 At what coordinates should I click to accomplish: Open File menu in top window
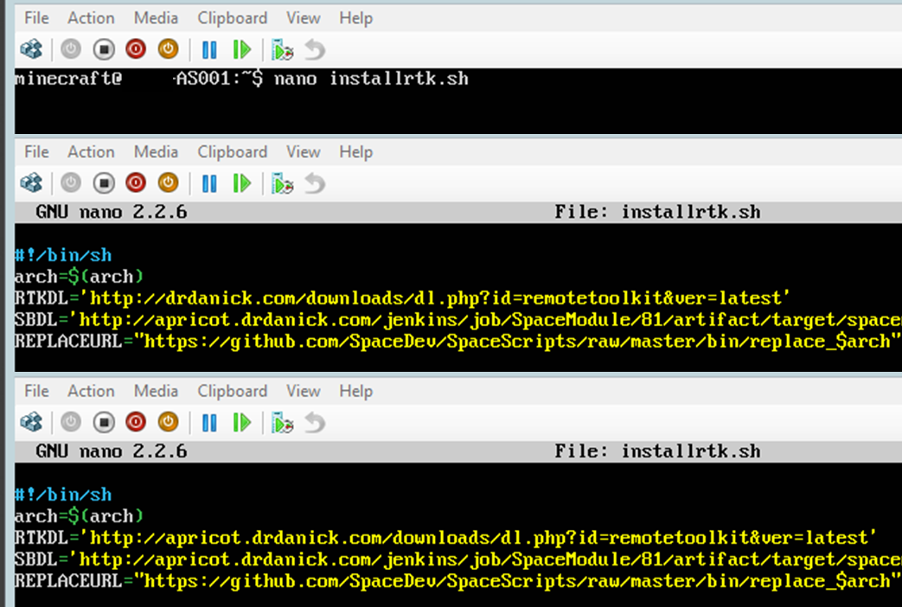(x=36, y=18)
